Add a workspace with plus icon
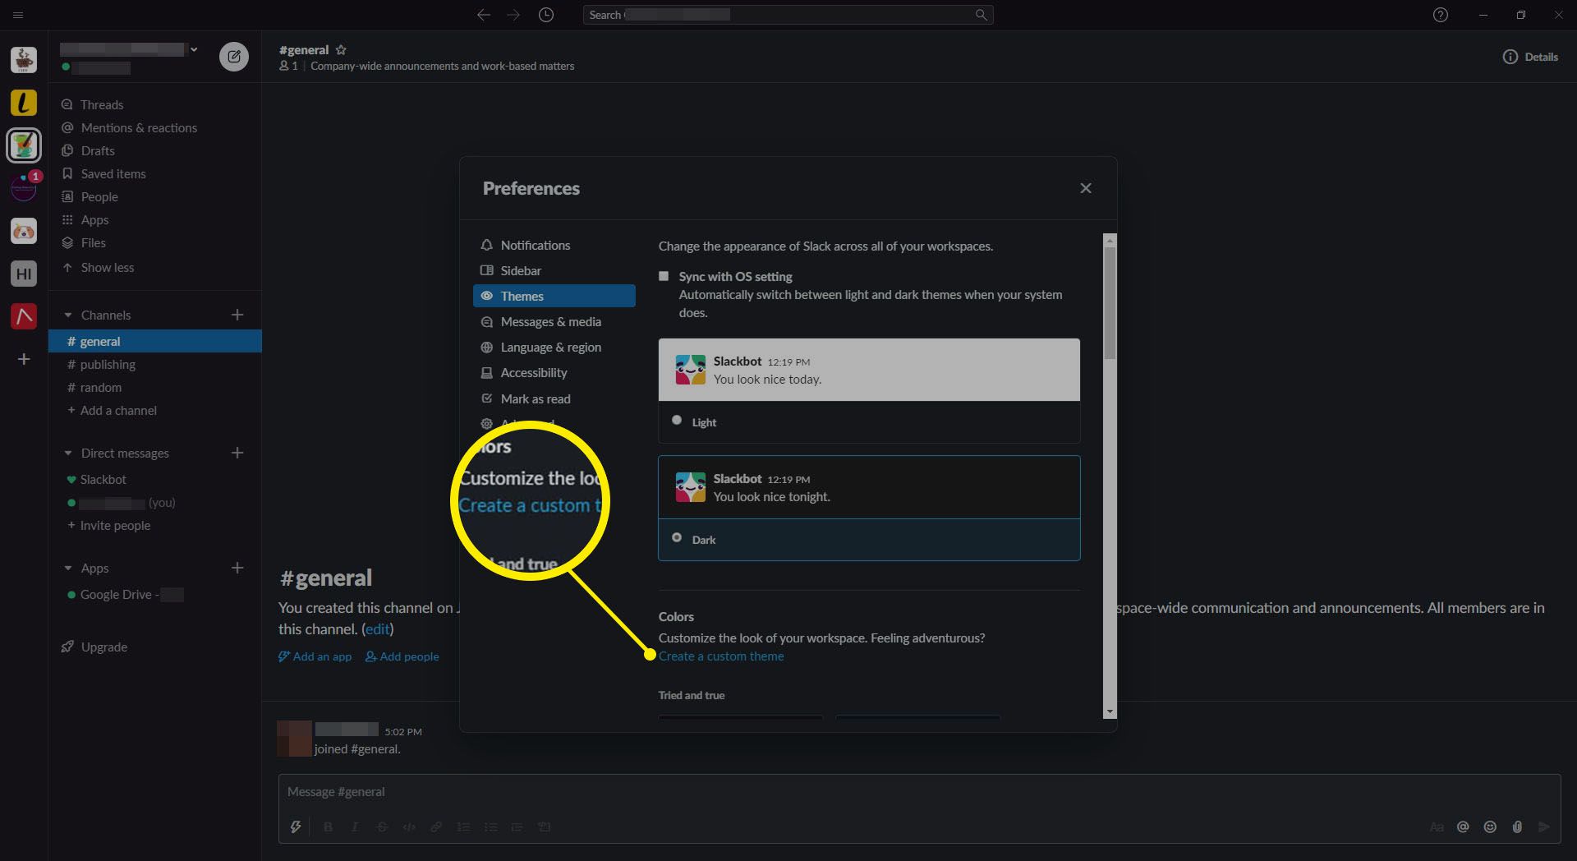Image resolution: width=1577 pixels, height=861 pixels. 24,359
